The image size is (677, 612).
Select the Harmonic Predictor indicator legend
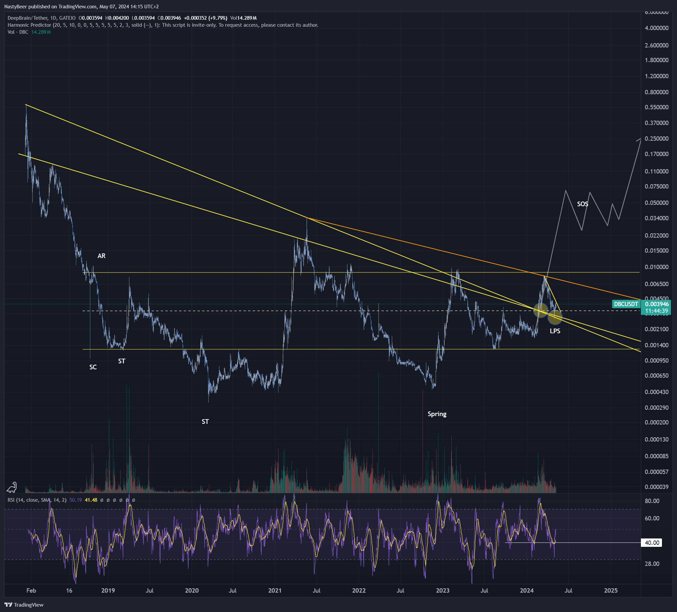tap(163, 25)
